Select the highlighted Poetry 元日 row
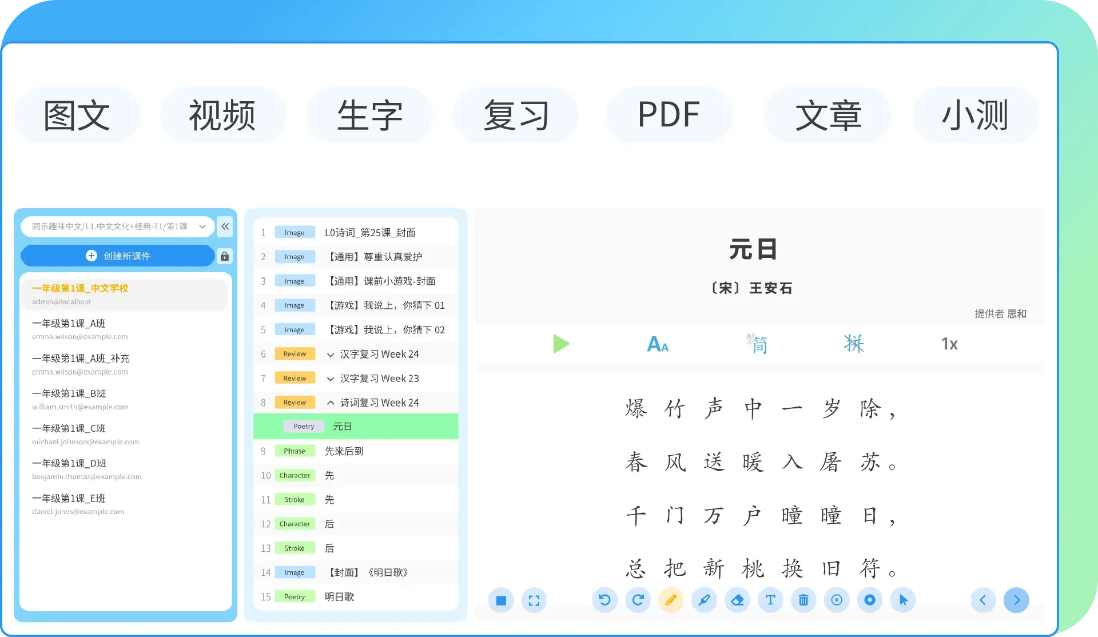This screenshot has height=637, width=1098. (356, 427)
